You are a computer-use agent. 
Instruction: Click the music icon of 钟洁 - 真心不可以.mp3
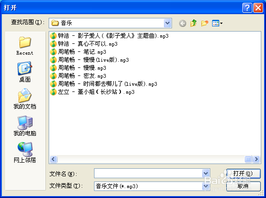tap(53, 44)
